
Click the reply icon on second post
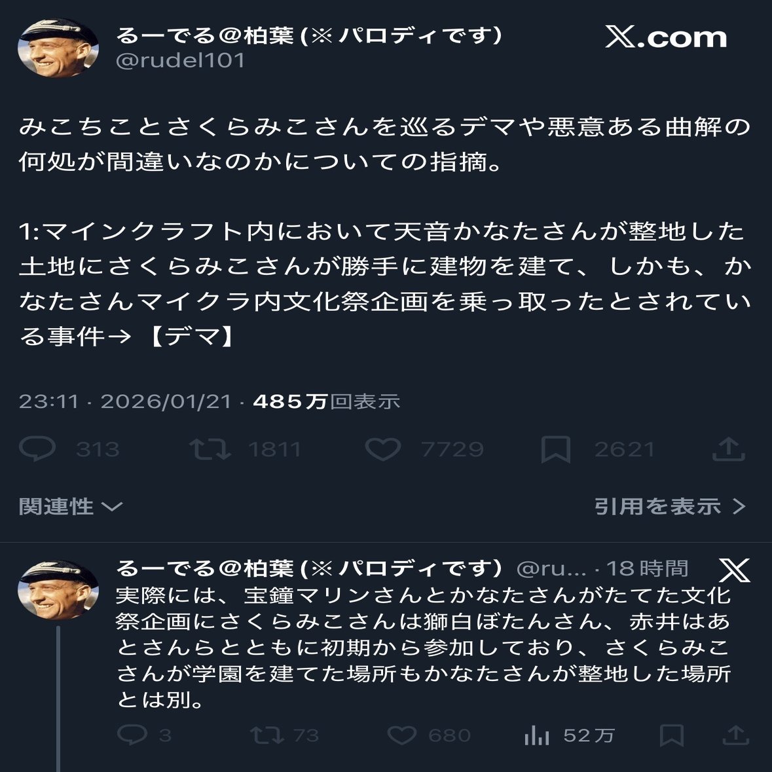(x=132, y=735)
